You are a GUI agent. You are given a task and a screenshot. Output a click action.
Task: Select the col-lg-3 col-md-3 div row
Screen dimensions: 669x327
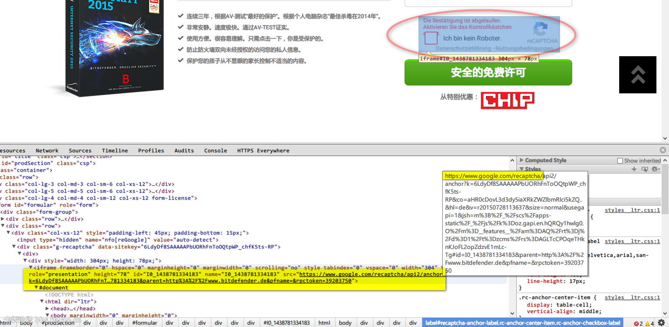coord(87,184)
